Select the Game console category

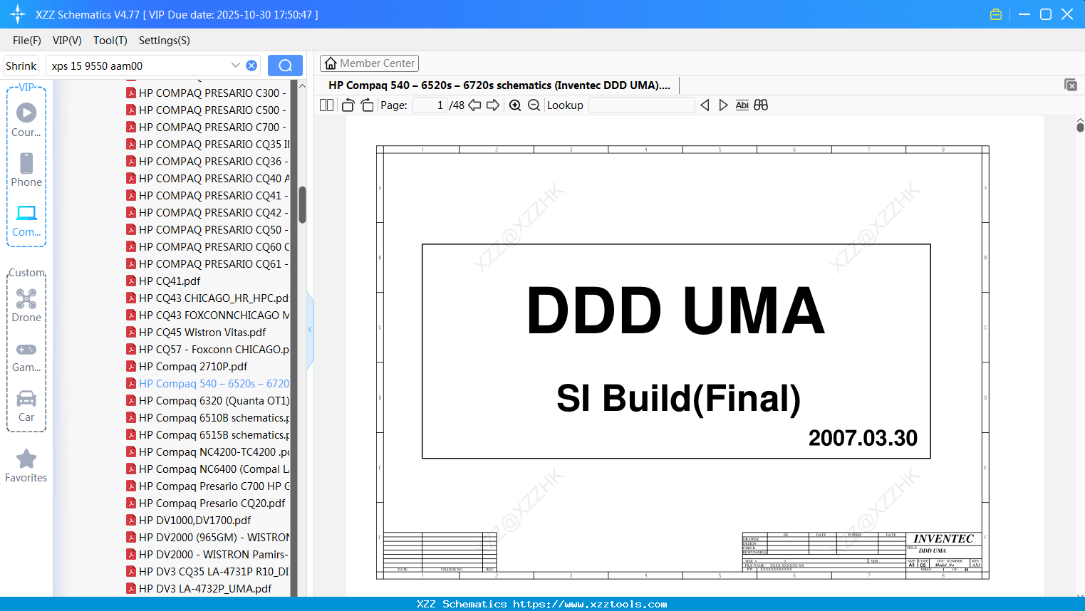(26, 356)
